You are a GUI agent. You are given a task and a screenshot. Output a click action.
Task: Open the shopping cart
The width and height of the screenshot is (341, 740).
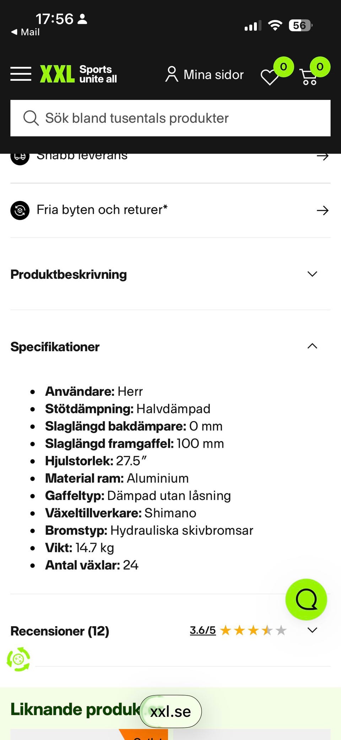(309, 77)
